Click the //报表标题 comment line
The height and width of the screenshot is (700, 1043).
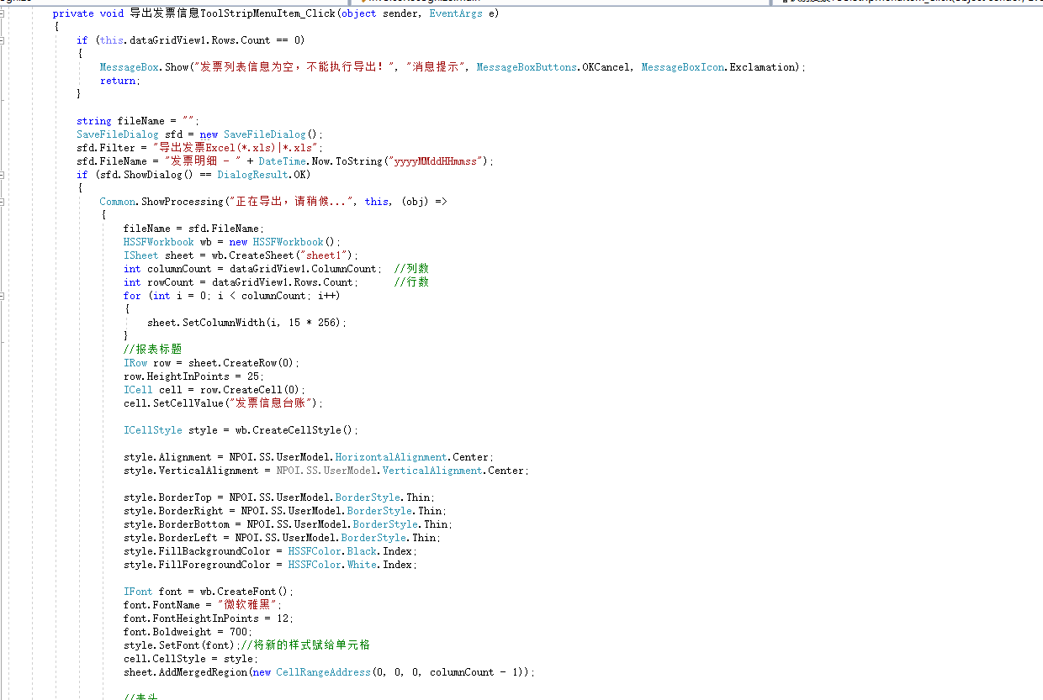click(x=152, y=350)
